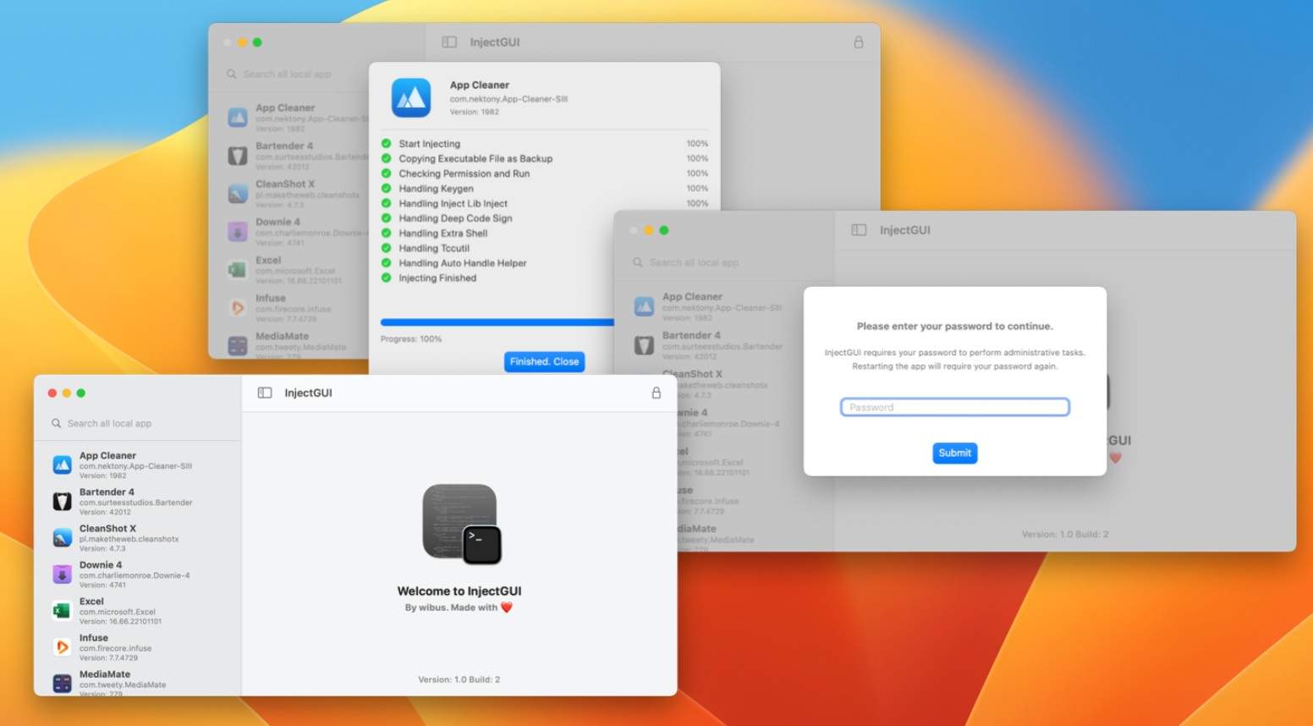1313x726 pixels.
Task: Open App Cleaner row text in front window
Action: 135,465
